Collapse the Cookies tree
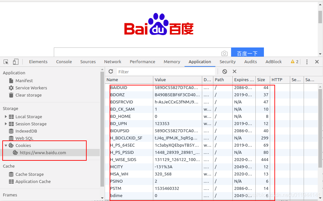The width and height of the screenshot is (323, 201). [x=6, y=145]
